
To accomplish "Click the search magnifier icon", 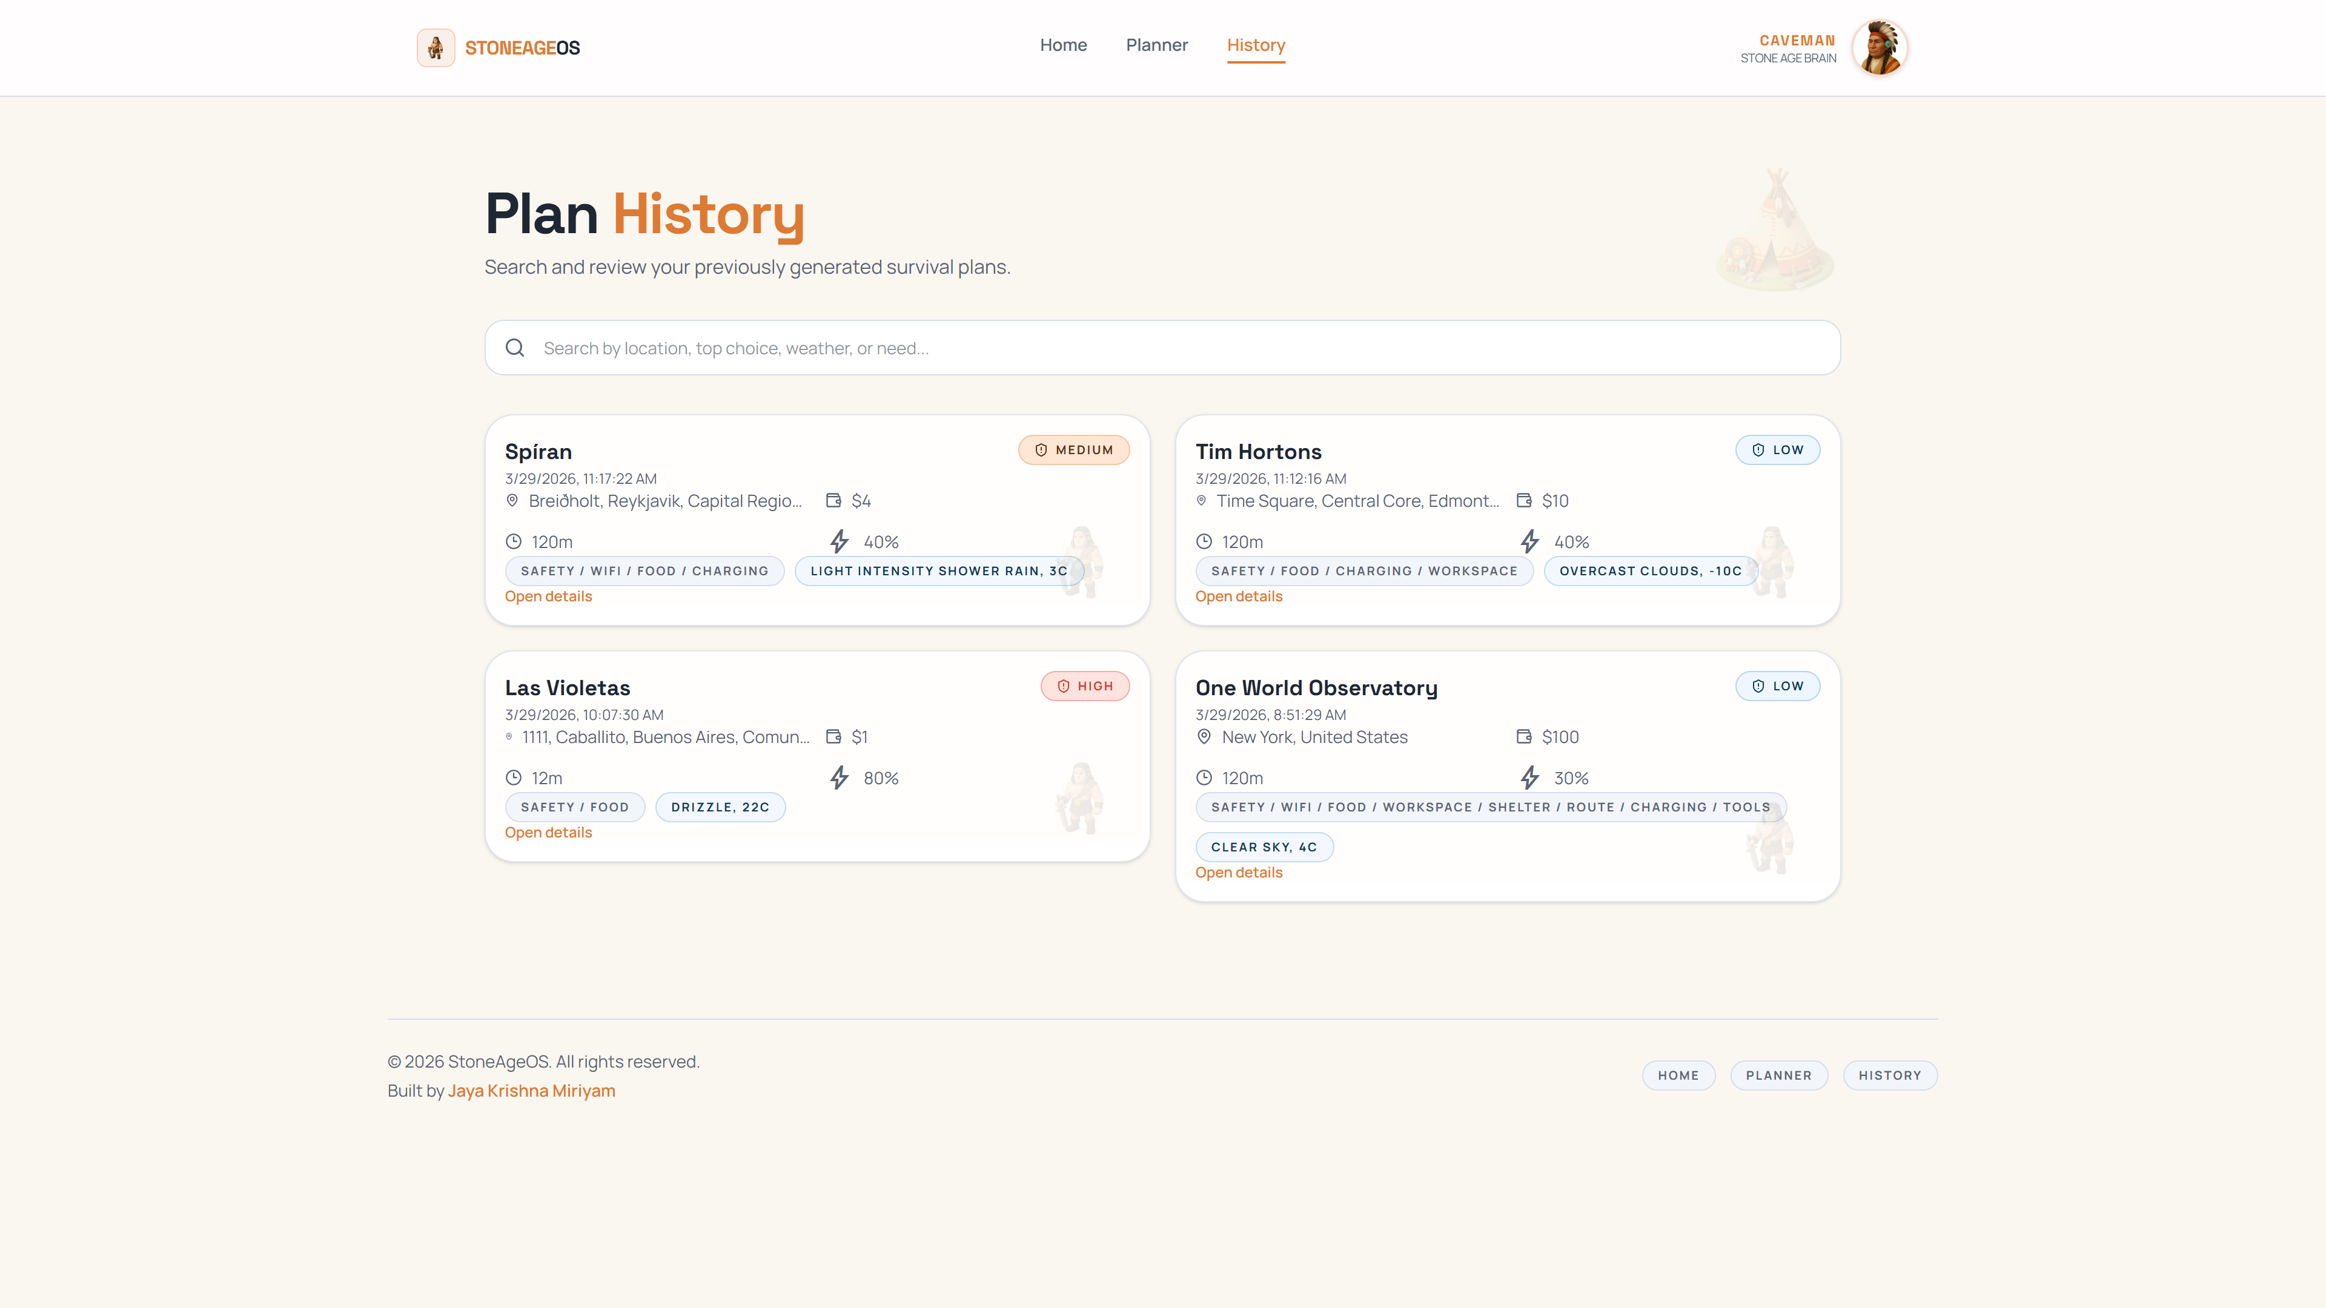I will [x=515, y=348].
